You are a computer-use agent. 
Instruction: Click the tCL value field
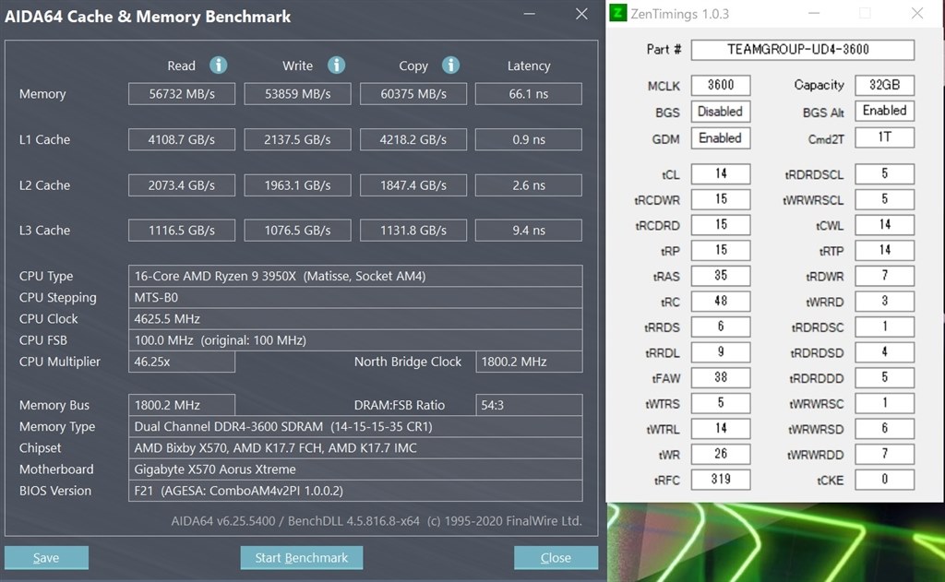pyautogui.click(x=720, y=174)
